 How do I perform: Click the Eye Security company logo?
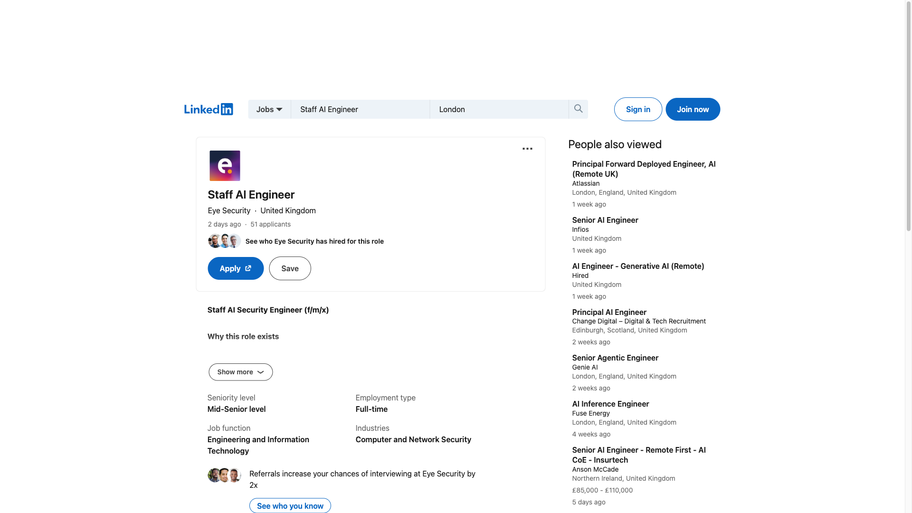[x=225, y=166]
